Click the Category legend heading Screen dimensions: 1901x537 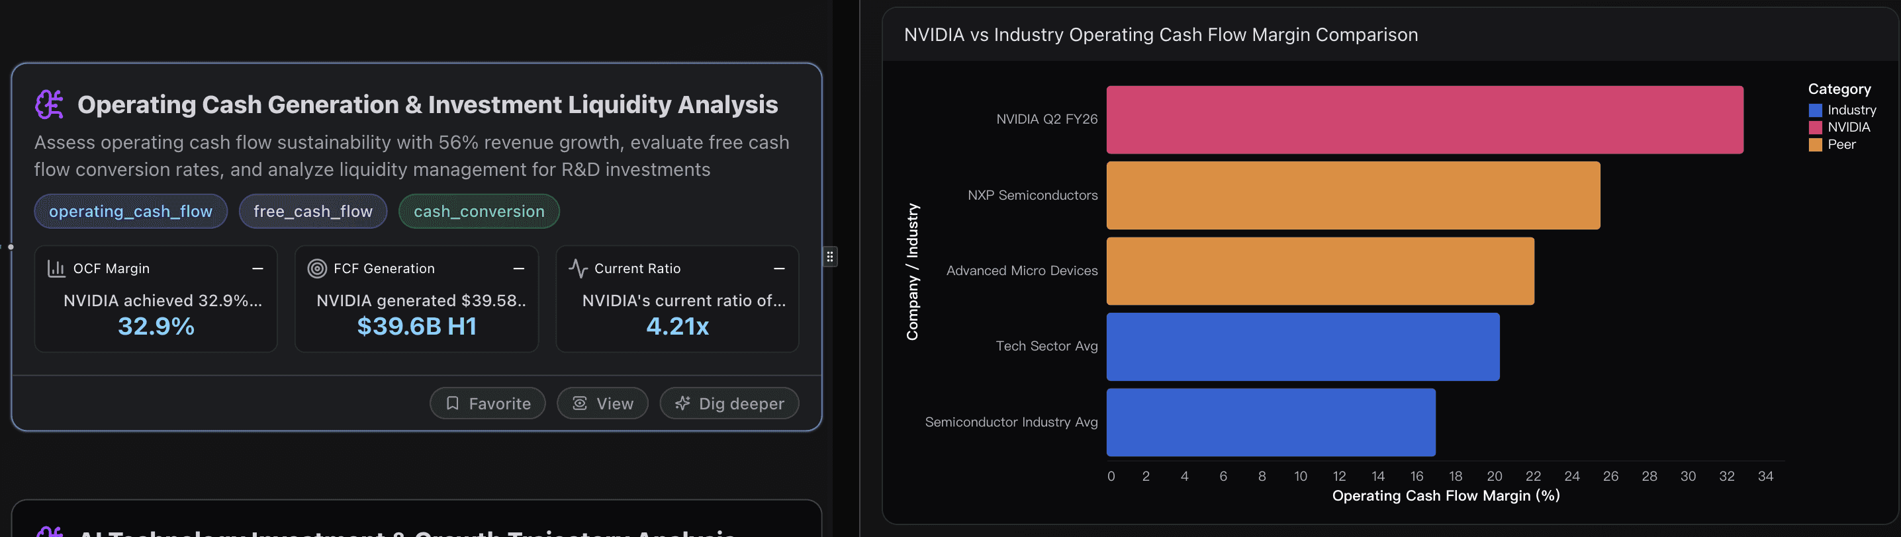coord(1839,89)
